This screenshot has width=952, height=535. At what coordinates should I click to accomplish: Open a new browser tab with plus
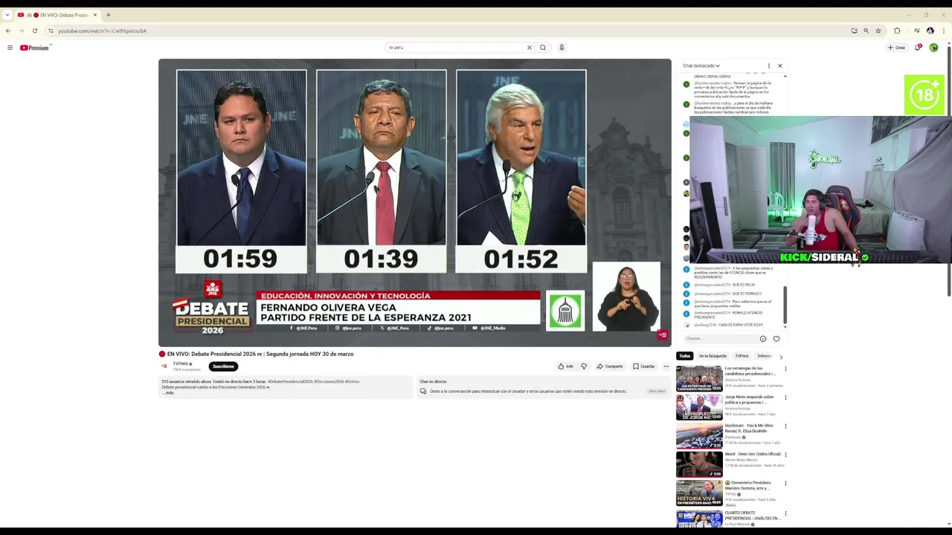point(109,15)
